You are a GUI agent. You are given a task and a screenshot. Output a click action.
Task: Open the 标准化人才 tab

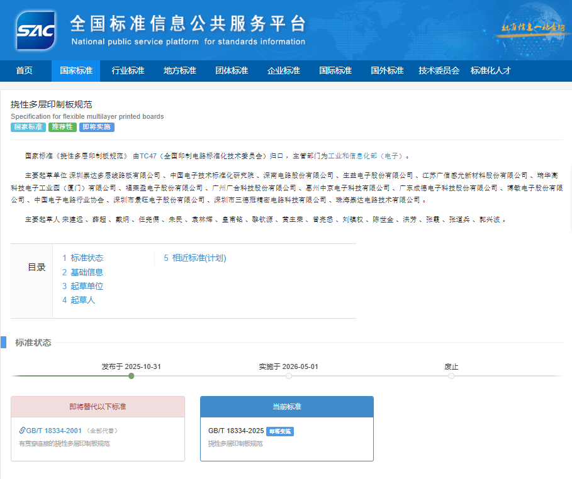(491, 70)
